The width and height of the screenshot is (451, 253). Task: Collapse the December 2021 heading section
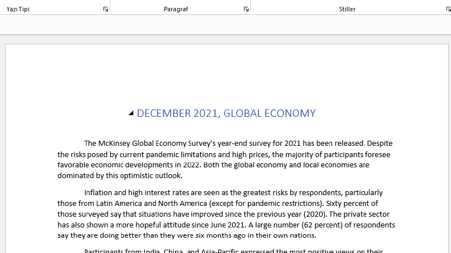click(131, 113)
